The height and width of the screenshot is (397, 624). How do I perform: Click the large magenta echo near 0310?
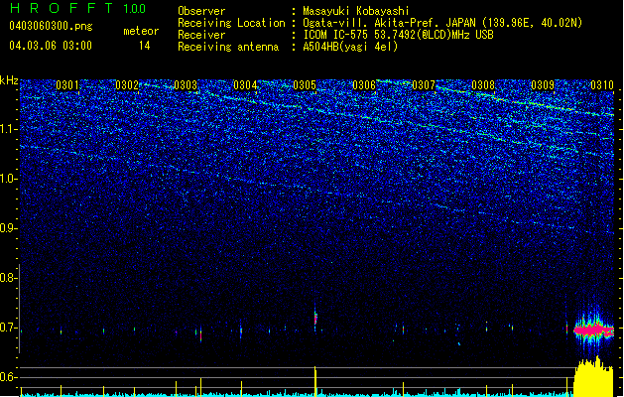(x=593, y=331)
